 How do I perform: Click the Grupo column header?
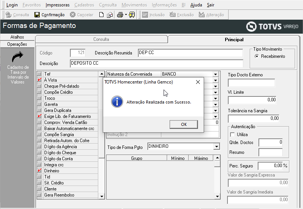(x=137, y=158)
